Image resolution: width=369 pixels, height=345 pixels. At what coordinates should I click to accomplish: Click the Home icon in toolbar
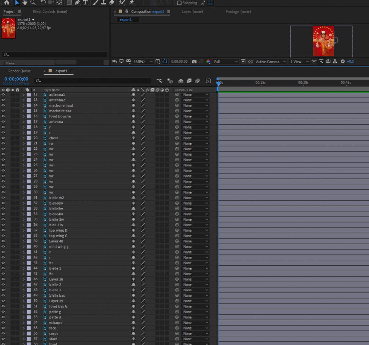[6, 3]
